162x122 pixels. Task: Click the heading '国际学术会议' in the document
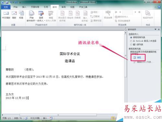70,54
